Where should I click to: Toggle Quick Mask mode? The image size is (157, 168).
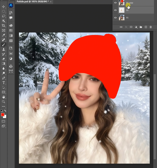(x=4, y=121)
